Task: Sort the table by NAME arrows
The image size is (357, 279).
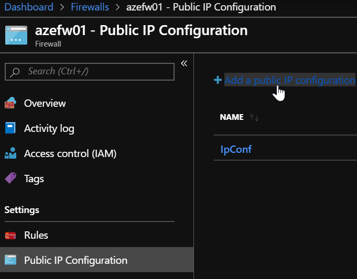Action: [x=254, y=118]
